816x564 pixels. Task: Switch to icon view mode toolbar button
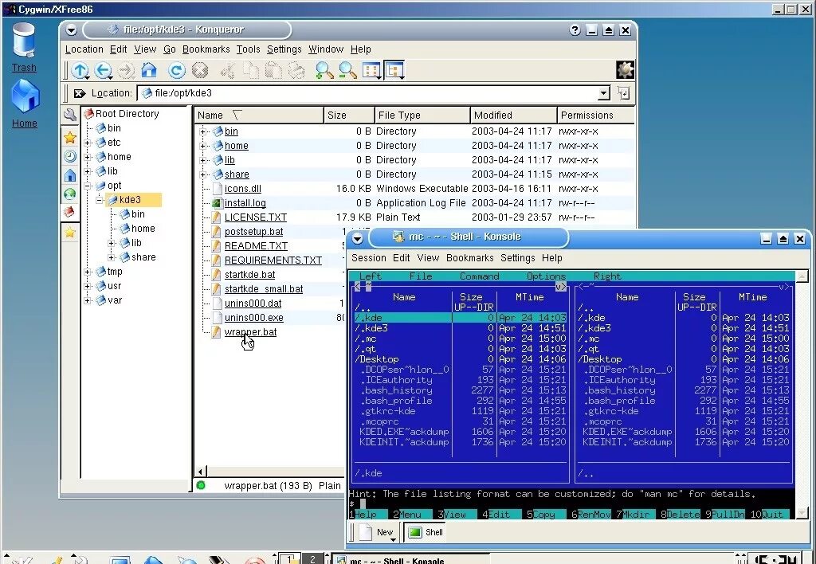pos(372,70)
